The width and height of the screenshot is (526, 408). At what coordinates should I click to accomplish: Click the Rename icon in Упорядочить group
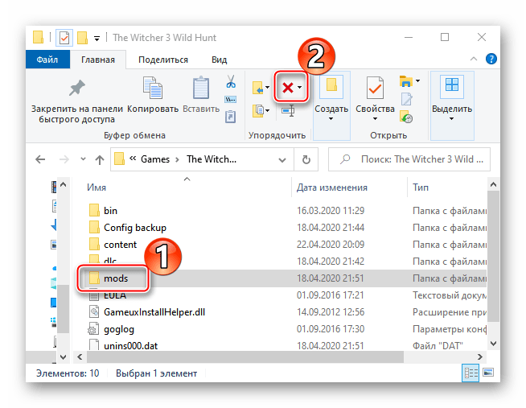288,110
